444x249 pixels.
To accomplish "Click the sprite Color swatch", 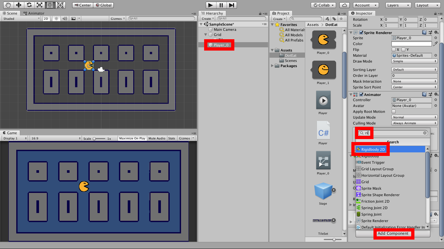I will tap(411, 44).
